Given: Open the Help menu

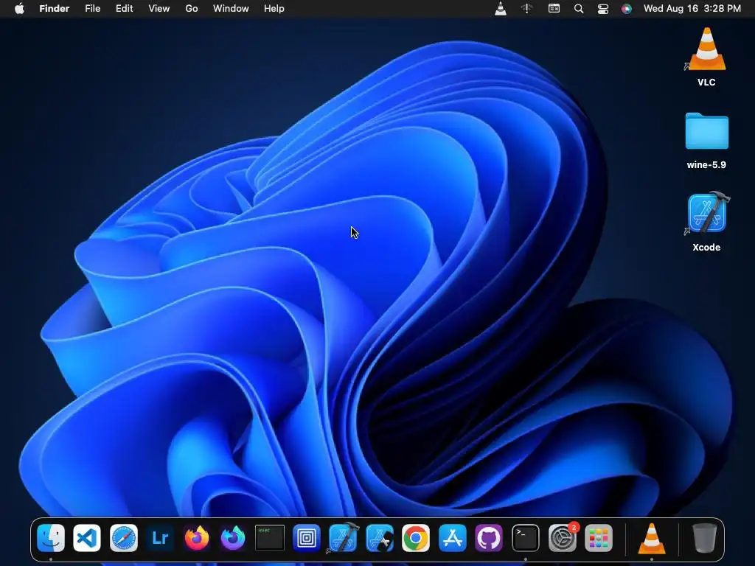Looking at the screenshot, I should tap(274, 9).
